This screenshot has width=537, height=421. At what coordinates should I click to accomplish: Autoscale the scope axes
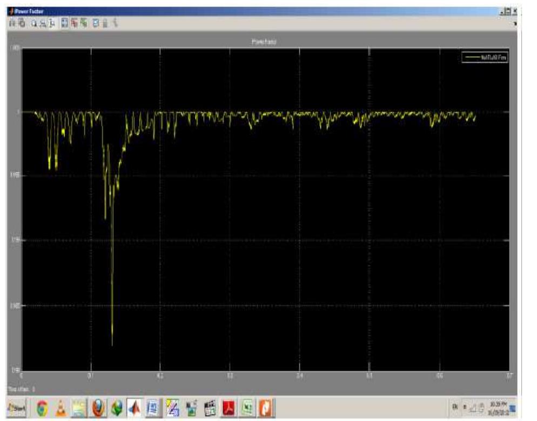[x=64, y=23]
